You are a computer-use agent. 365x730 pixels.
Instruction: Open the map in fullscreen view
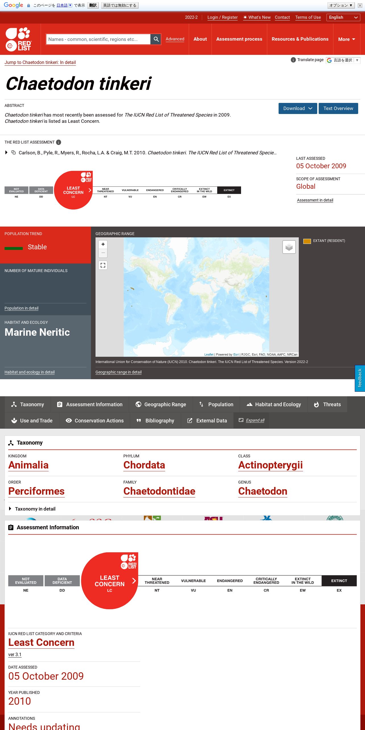pos(103,265)
